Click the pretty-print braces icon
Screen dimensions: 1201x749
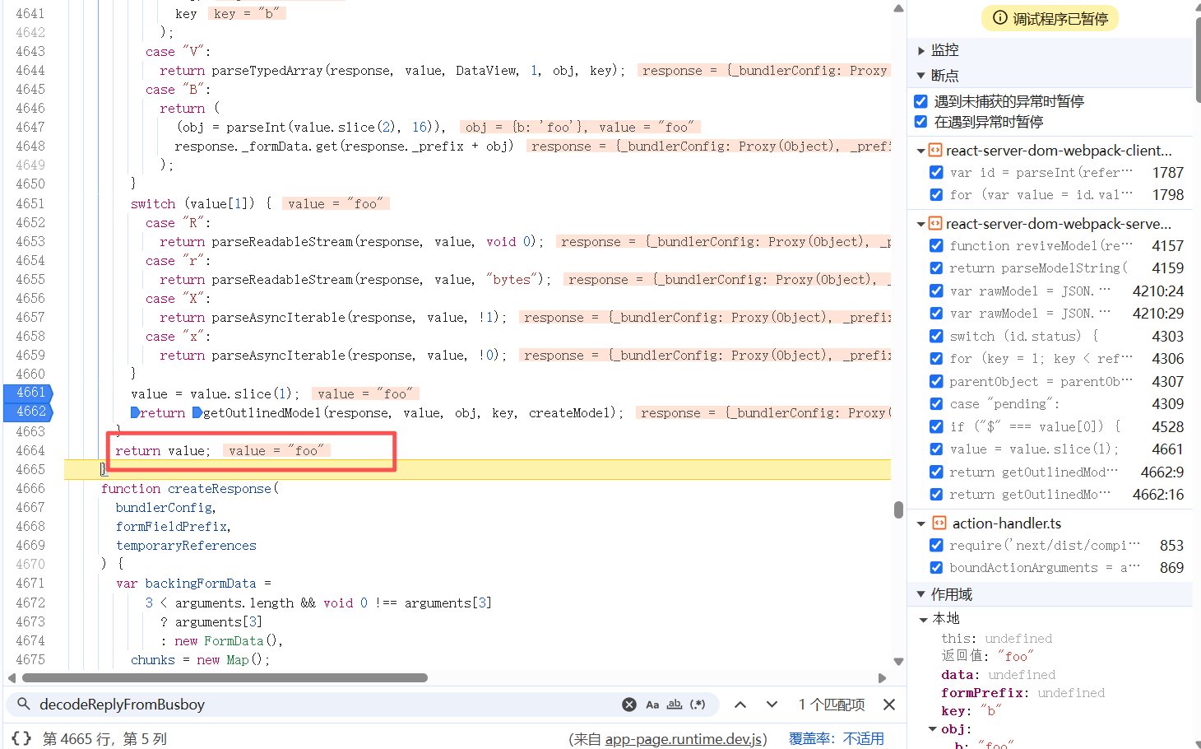point(22,738)
